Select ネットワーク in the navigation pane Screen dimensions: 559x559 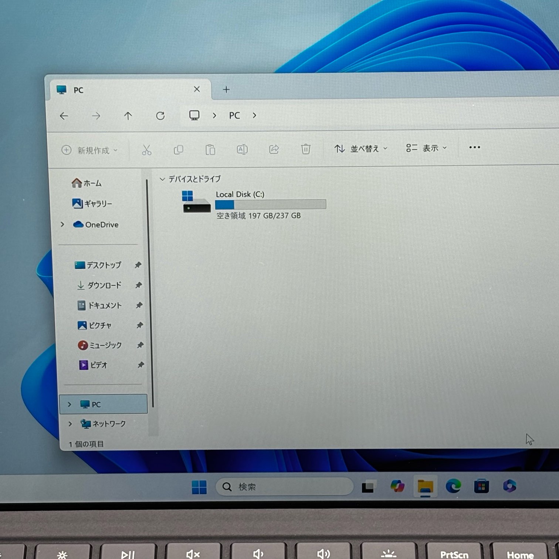click(x=103, y=424)
